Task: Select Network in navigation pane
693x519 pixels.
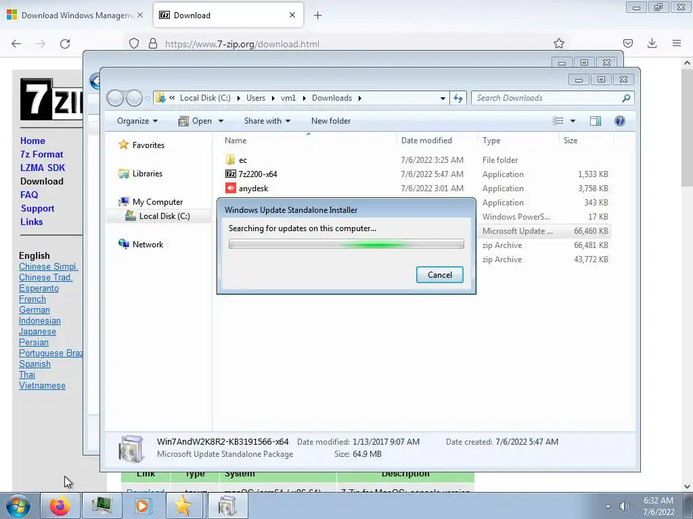Action: (x=141, y=244)
